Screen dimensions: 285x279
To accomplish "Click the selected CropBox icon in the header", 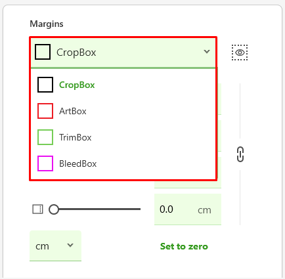I will coord(43,52).
